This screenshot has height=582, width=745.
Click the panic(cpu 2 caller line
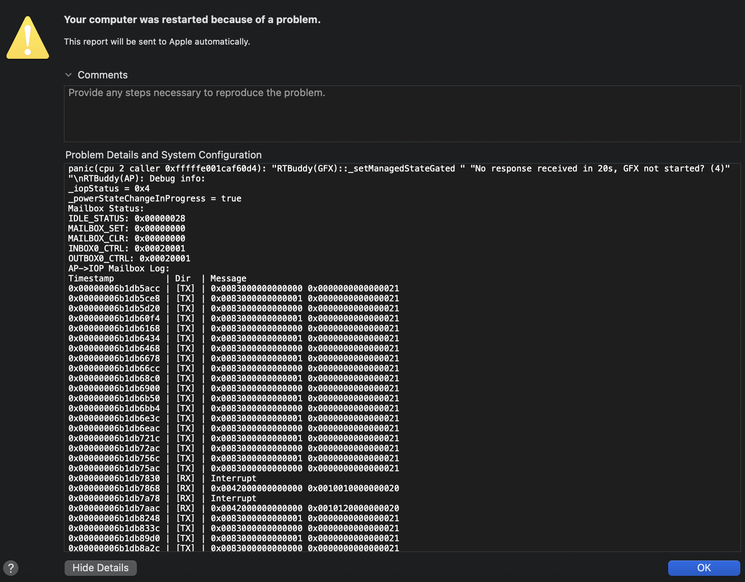pyautogui.click(x=399, y=168)
